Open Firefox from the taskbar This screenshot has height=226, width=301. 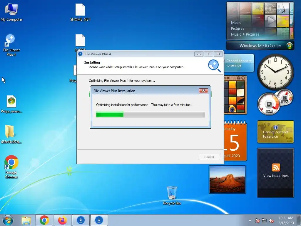coord(62,220)
